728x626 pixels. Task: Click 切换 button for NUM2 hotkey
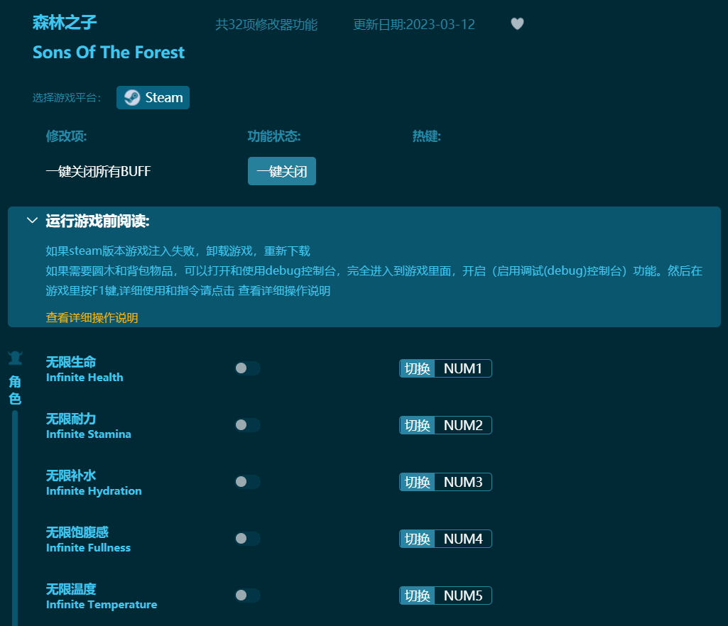418,425
